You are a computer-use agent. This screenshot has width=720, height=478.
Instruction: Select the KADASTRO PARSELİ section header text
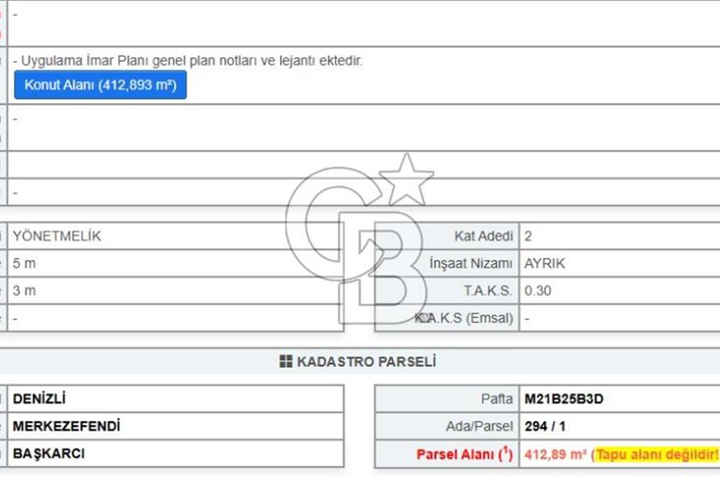click(x=366, y=361)
